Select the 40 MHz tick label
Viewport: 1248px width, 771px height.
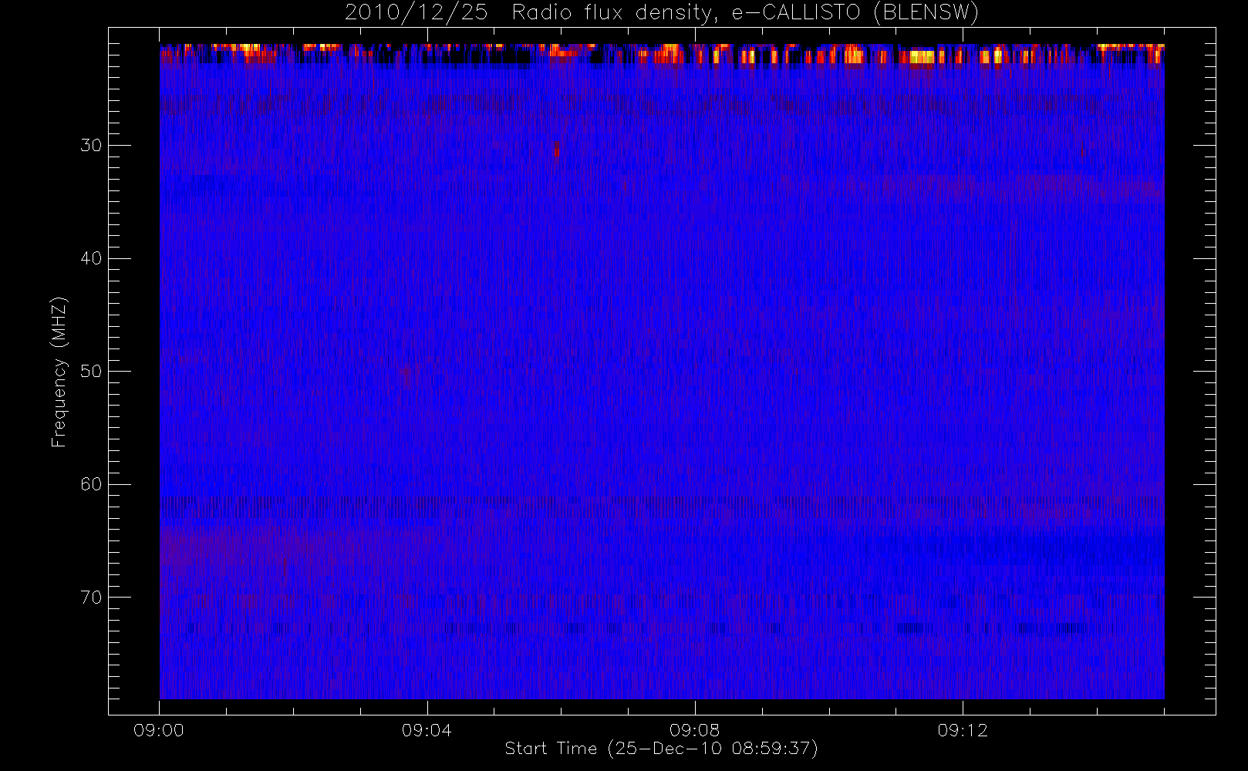coord(91,258)
